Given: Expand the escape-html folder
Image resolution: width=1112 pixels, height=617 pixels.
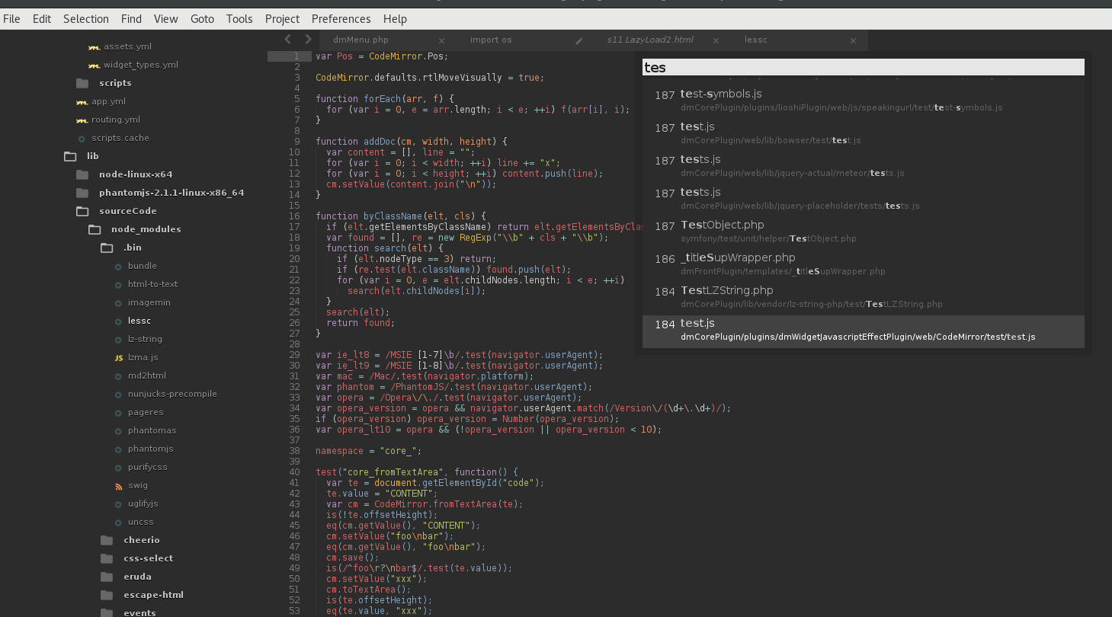Looking at the screenshot, I should point(107,595).
